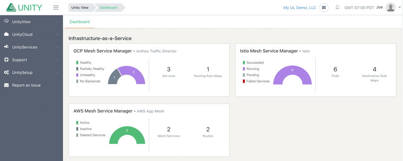Click the UnitySetup gears icon in sidebar
403x161 pixels.
click(x=7, y=72)
